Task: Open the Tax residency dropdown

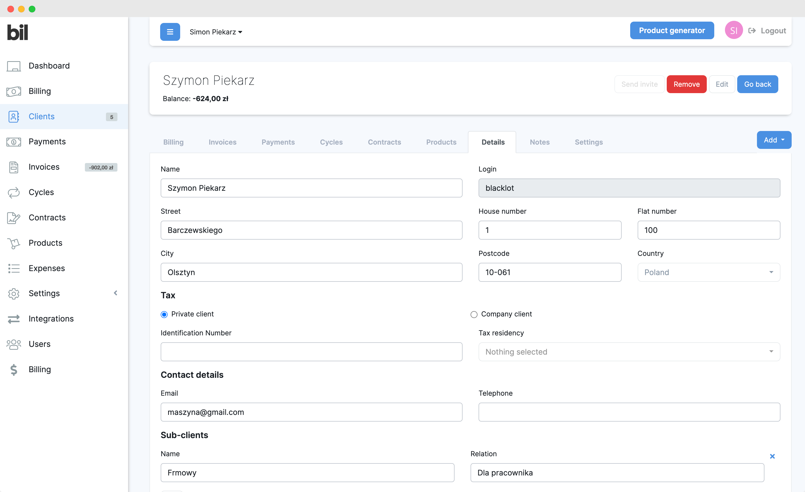Action: [629, 352]
